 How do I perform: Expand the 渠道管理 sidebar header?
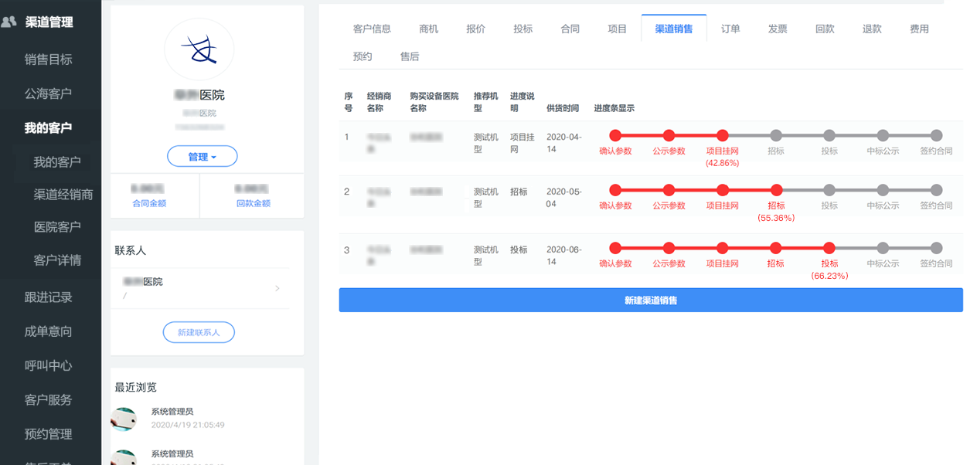(49, 22)
